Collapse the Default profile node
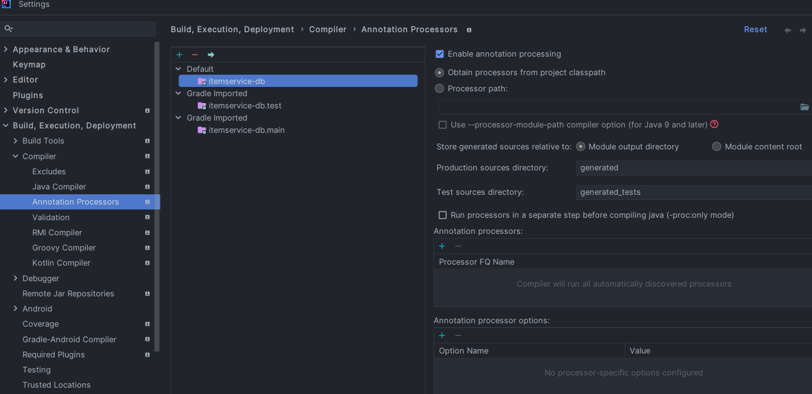The height and width of the screenshot is (394, 812). pyautogui.click(x=178, y=69)
